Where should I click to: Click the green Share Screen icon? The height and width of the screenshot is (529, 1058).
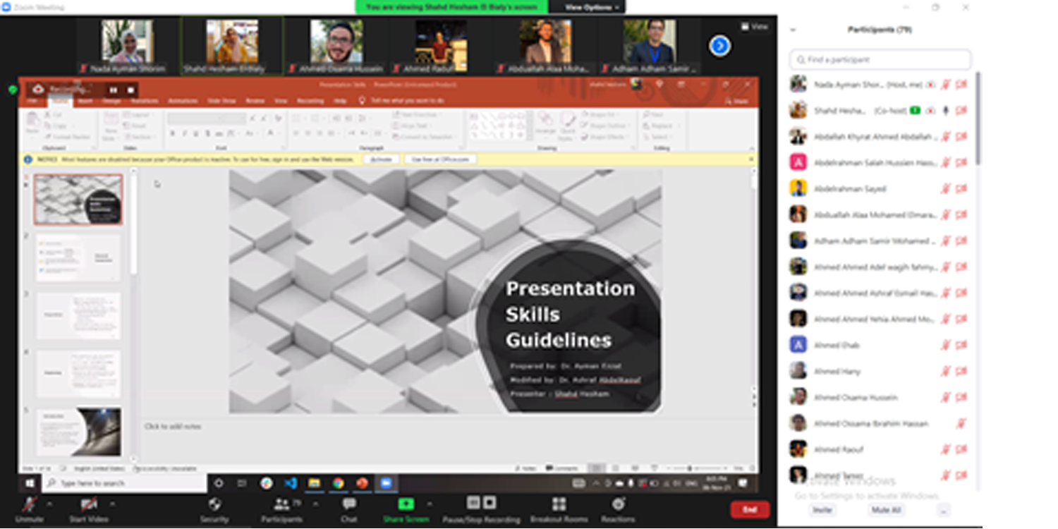click(406, 504)
